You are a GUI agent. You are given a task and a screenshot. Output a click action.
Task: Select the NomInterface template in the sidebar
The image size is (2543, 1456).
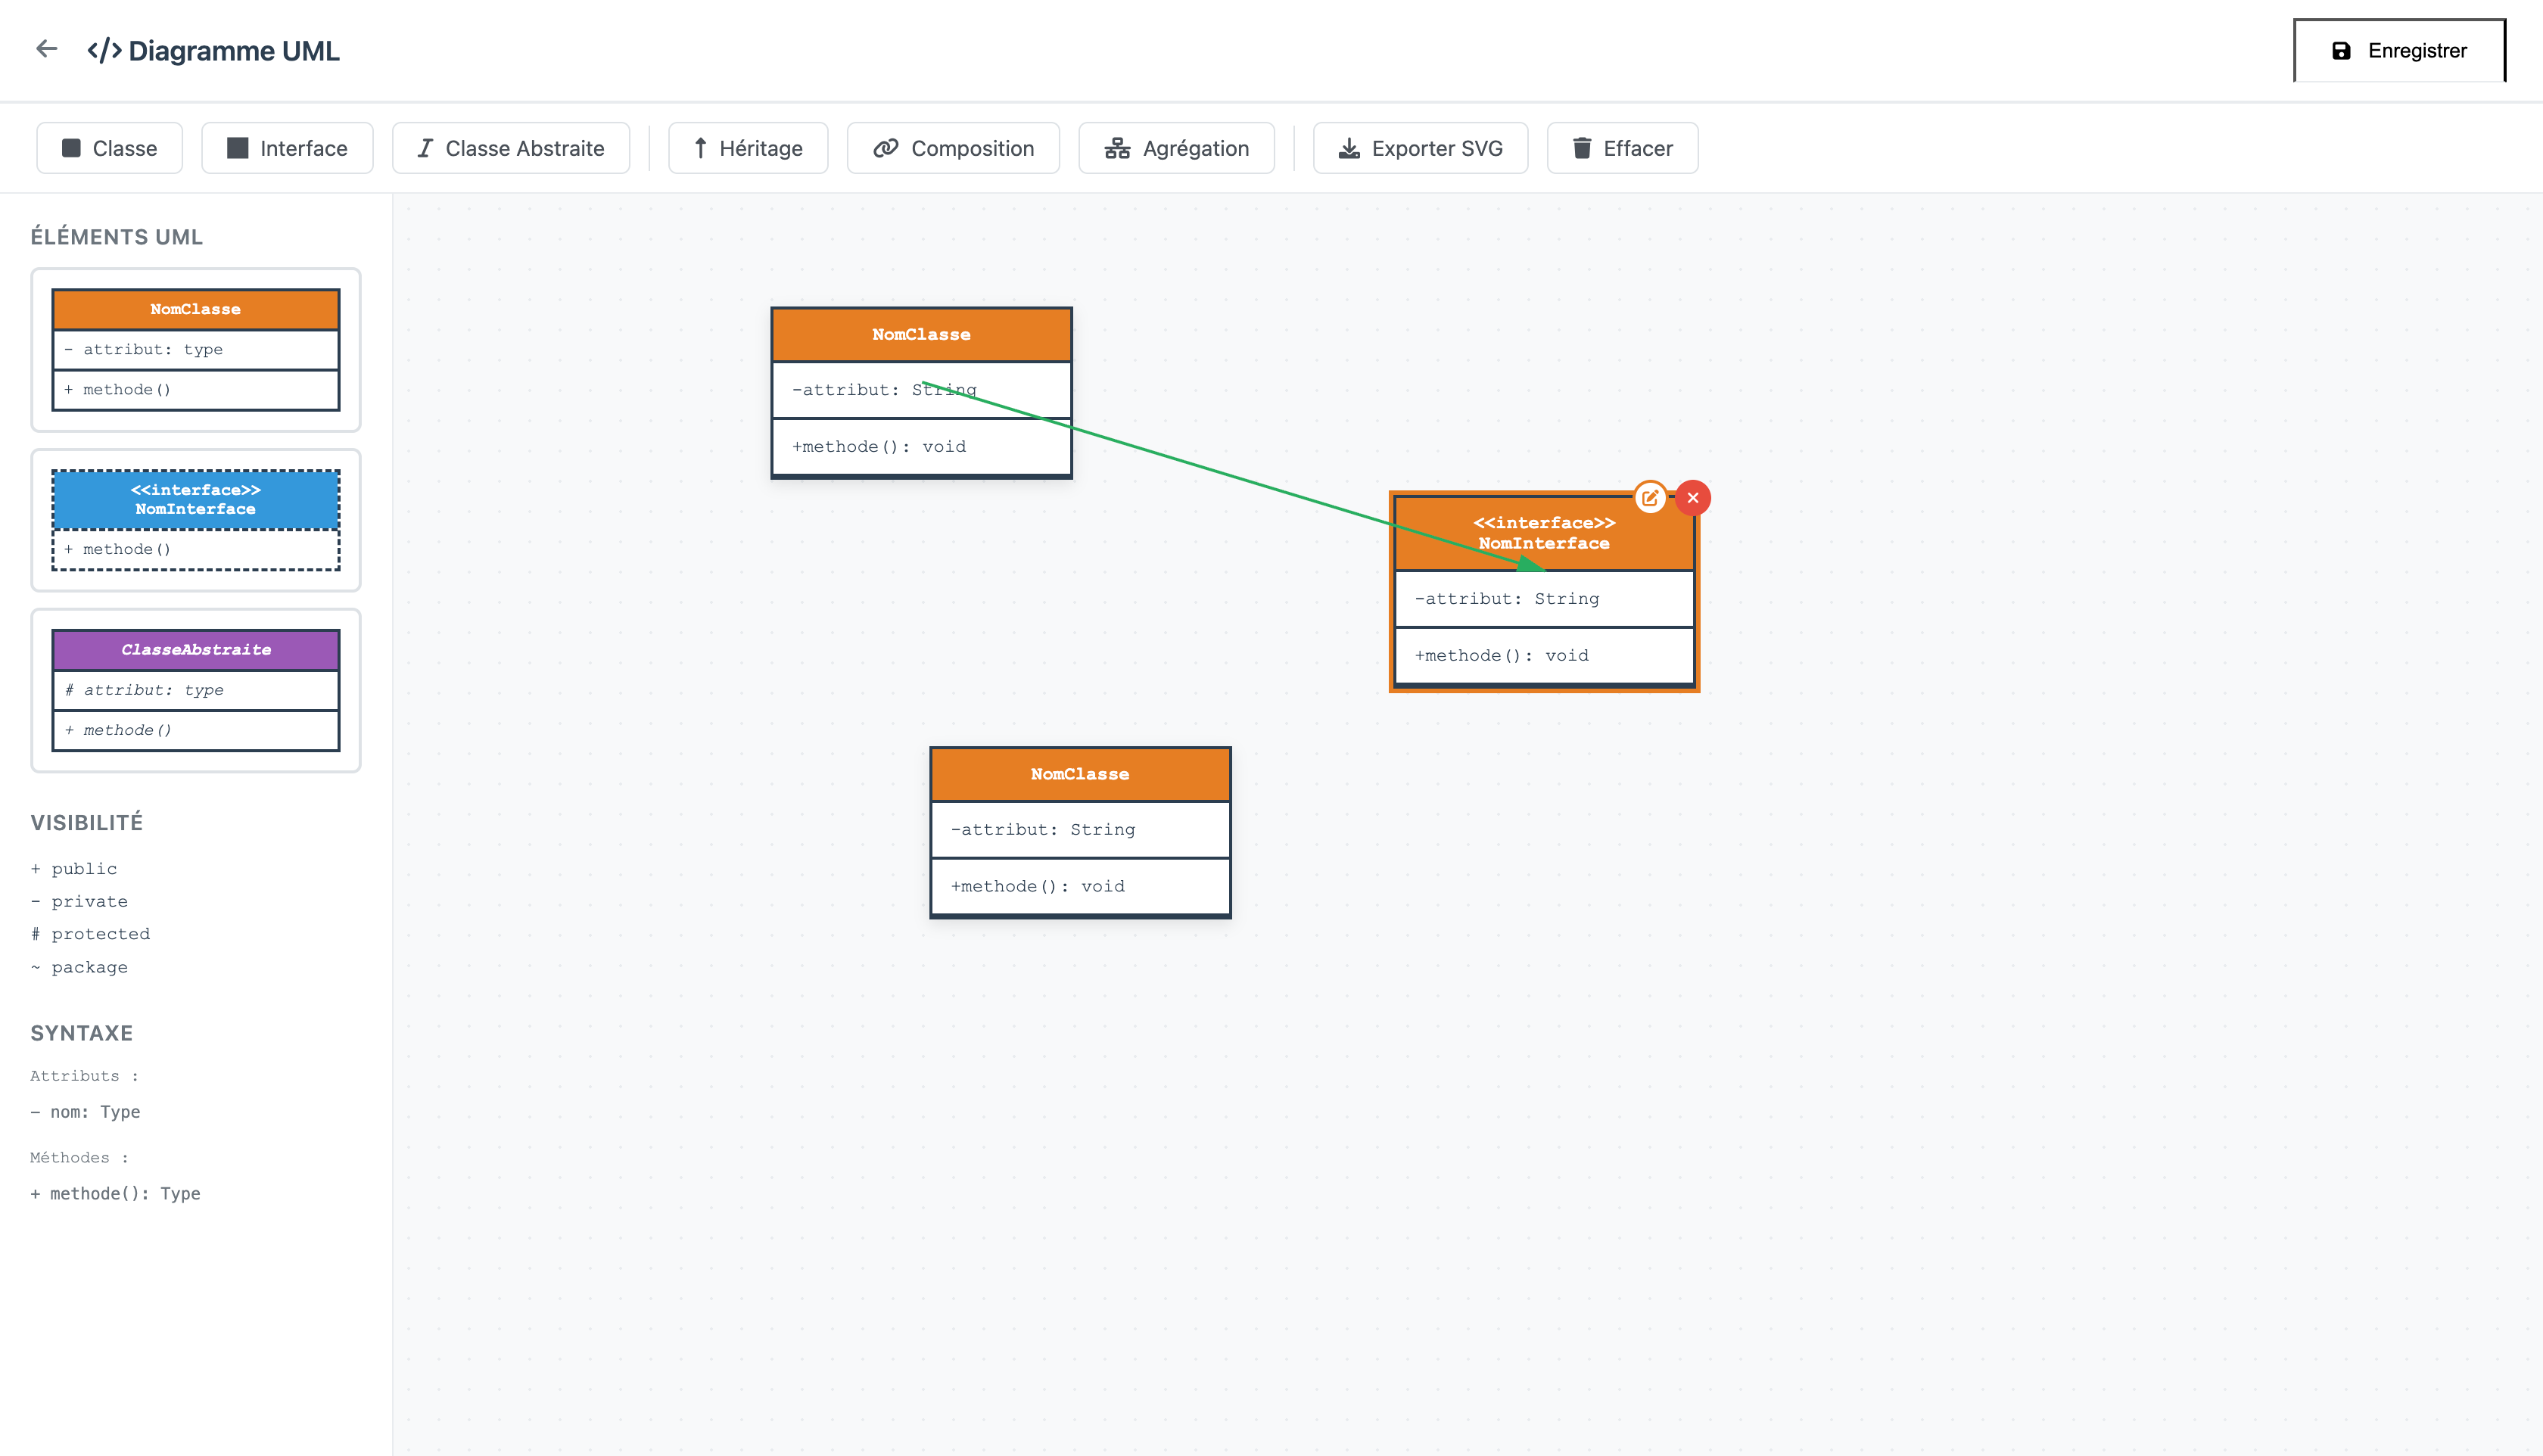coord(195,520)
